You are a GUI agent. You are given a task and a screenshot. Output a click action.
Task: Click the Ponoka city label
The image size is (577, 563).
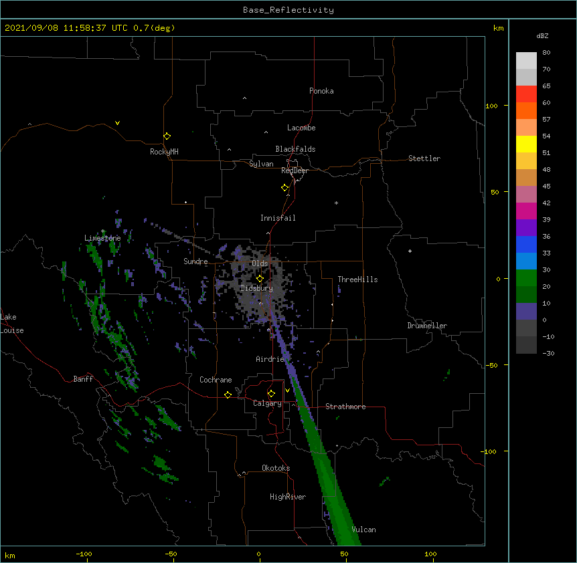click(321, 91)
